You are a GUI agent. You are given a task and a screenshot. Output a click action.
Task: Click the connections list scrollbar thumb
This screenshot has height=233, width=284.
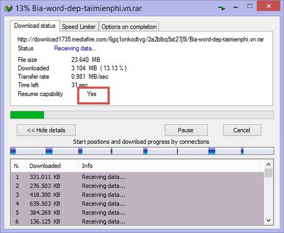pos(269,173)
